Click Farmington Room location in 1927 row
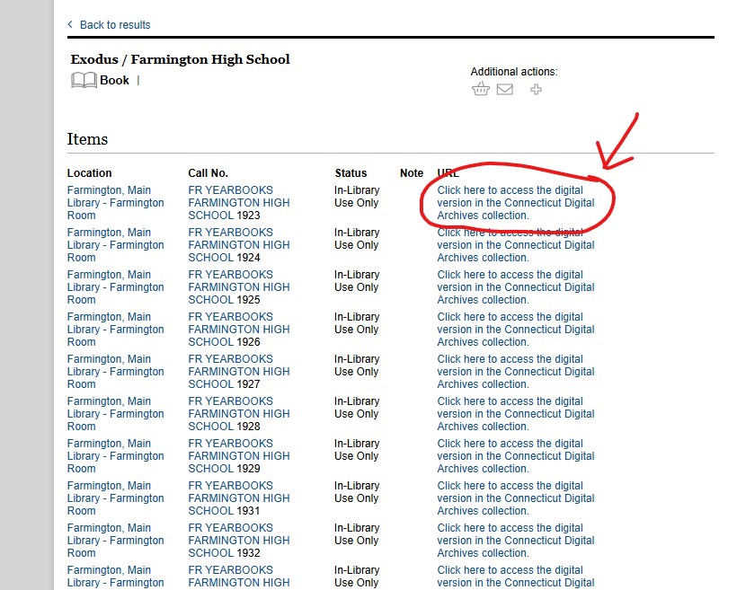Viewport: 737px width, 590px height. (x=116, y=372)
